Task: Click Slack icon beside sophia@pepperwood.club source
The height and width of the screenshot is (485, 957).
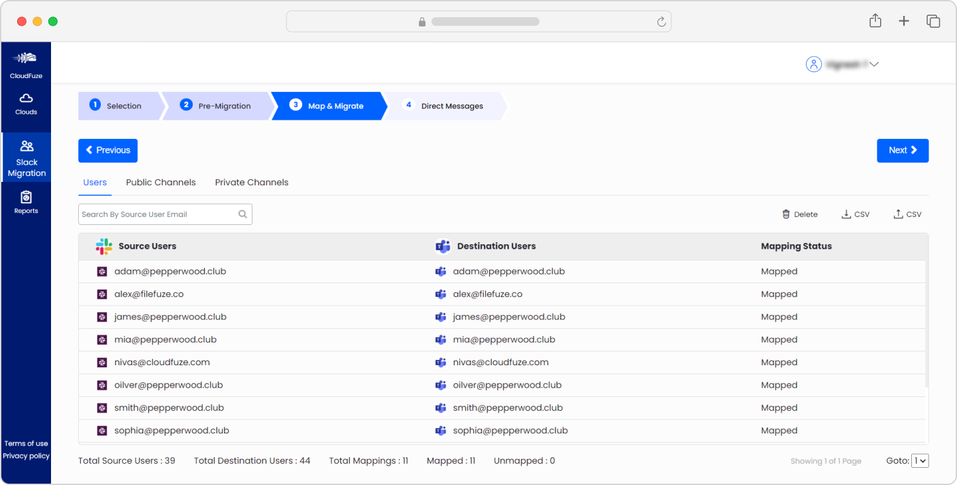Action: (102, 431)
